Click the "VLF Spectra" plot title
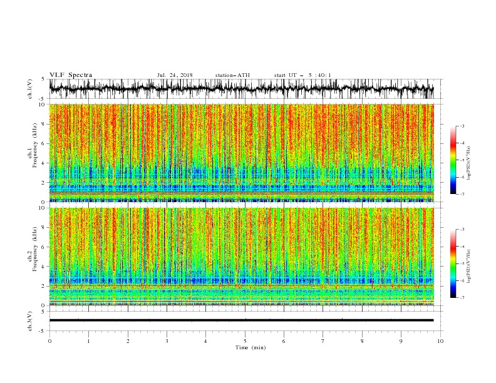The width and height of the screenshot is (496, 383). coord(71,75)
